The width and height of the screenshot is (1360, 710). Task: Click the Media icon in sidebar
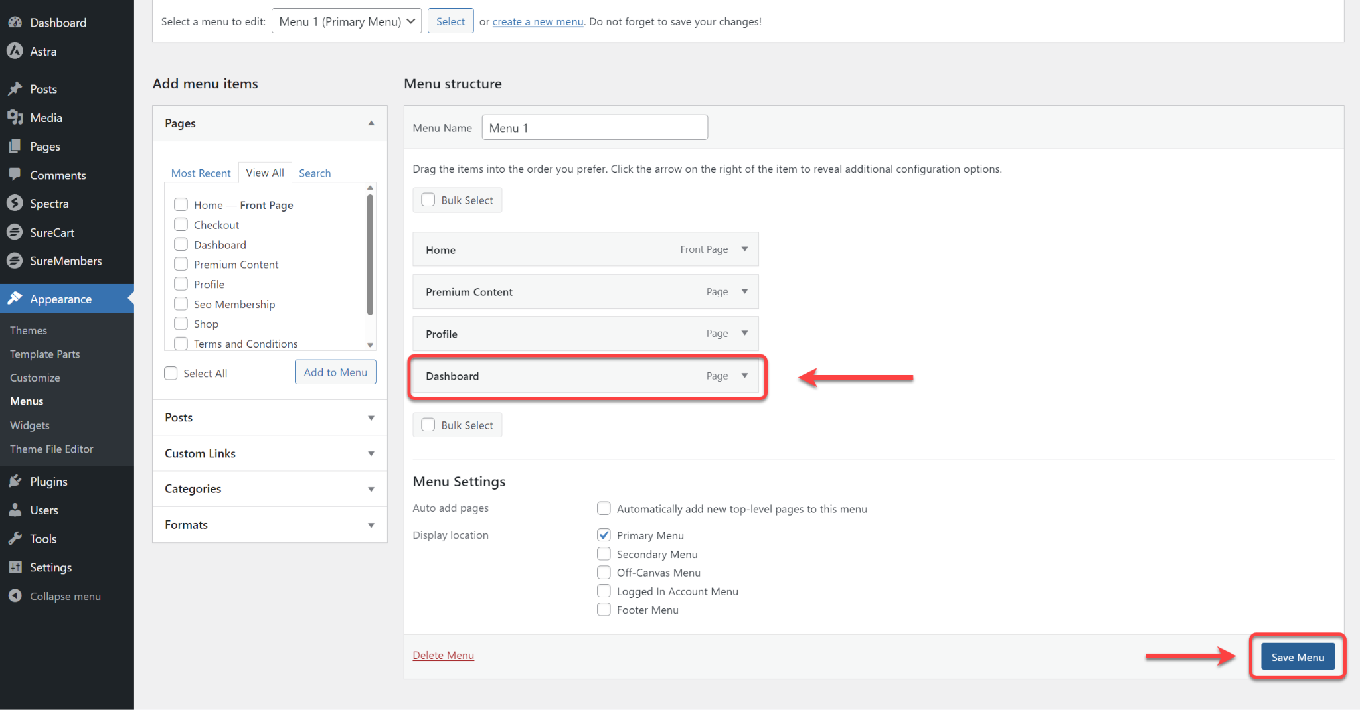pos(15,117)
